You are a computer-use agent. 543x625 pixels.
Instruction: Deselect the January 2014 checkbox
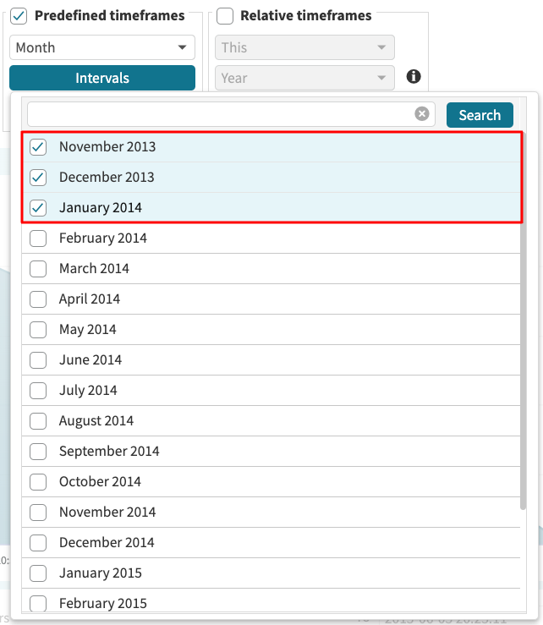38,208
